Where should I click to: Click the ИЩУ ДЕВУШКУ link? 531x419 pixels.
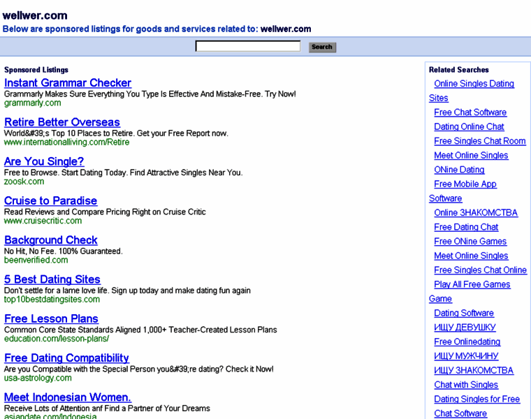point(465,328)
